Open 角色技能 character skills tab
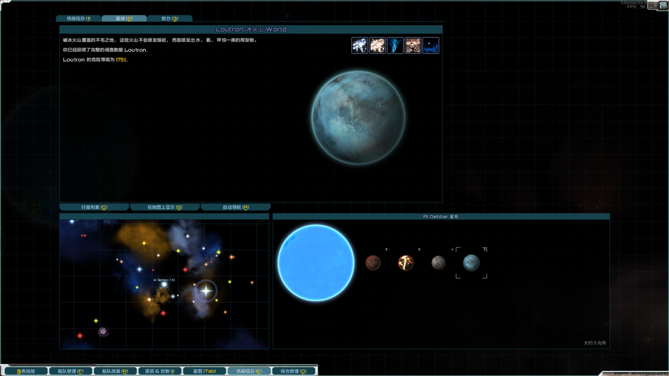669x376 pixels. 26,371
